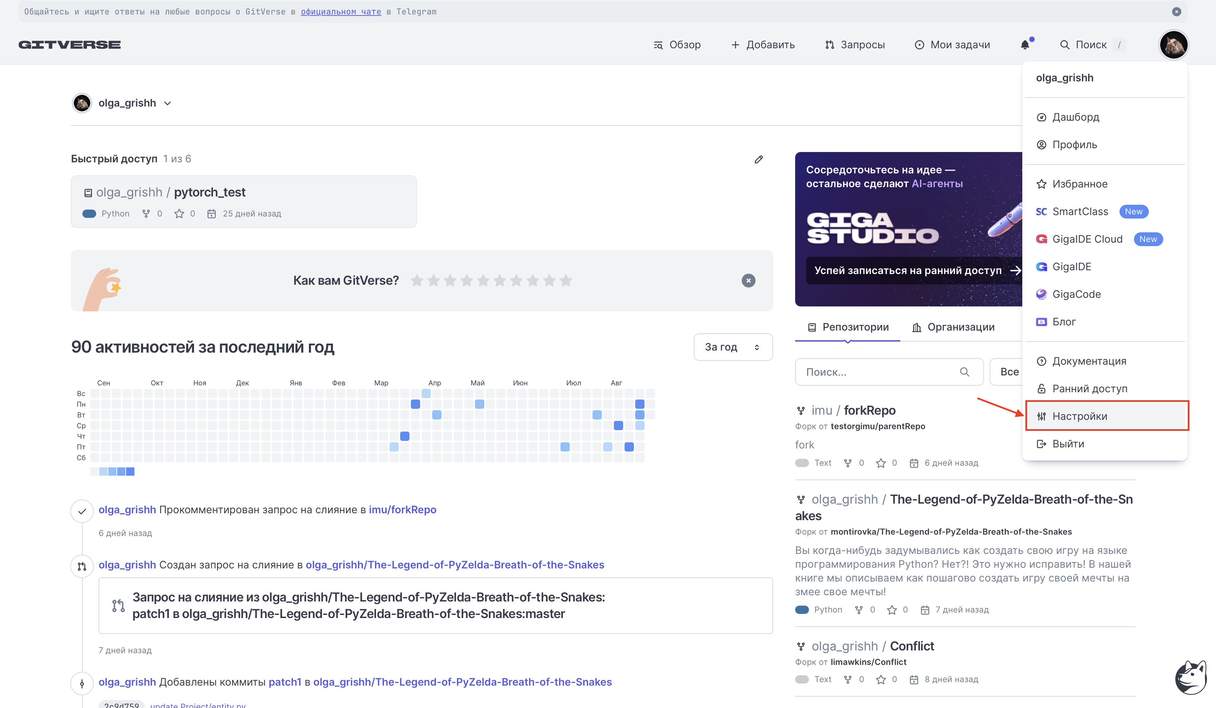Open the Все repository filter dropdown
Viewport: 1216px width, 708px height.
(x=1006, y=372)
